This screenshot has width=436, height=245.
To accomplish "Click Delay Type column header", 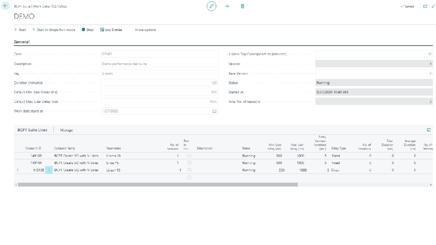I will [339, 148].
